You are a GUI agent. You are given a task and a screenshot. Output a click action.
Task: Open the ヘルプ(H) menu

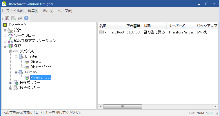pyautogui.click(x=65, y=11)
